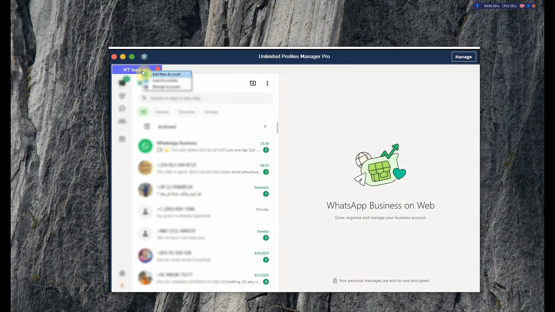Open the chat from Yesterday

click(202, 190)
